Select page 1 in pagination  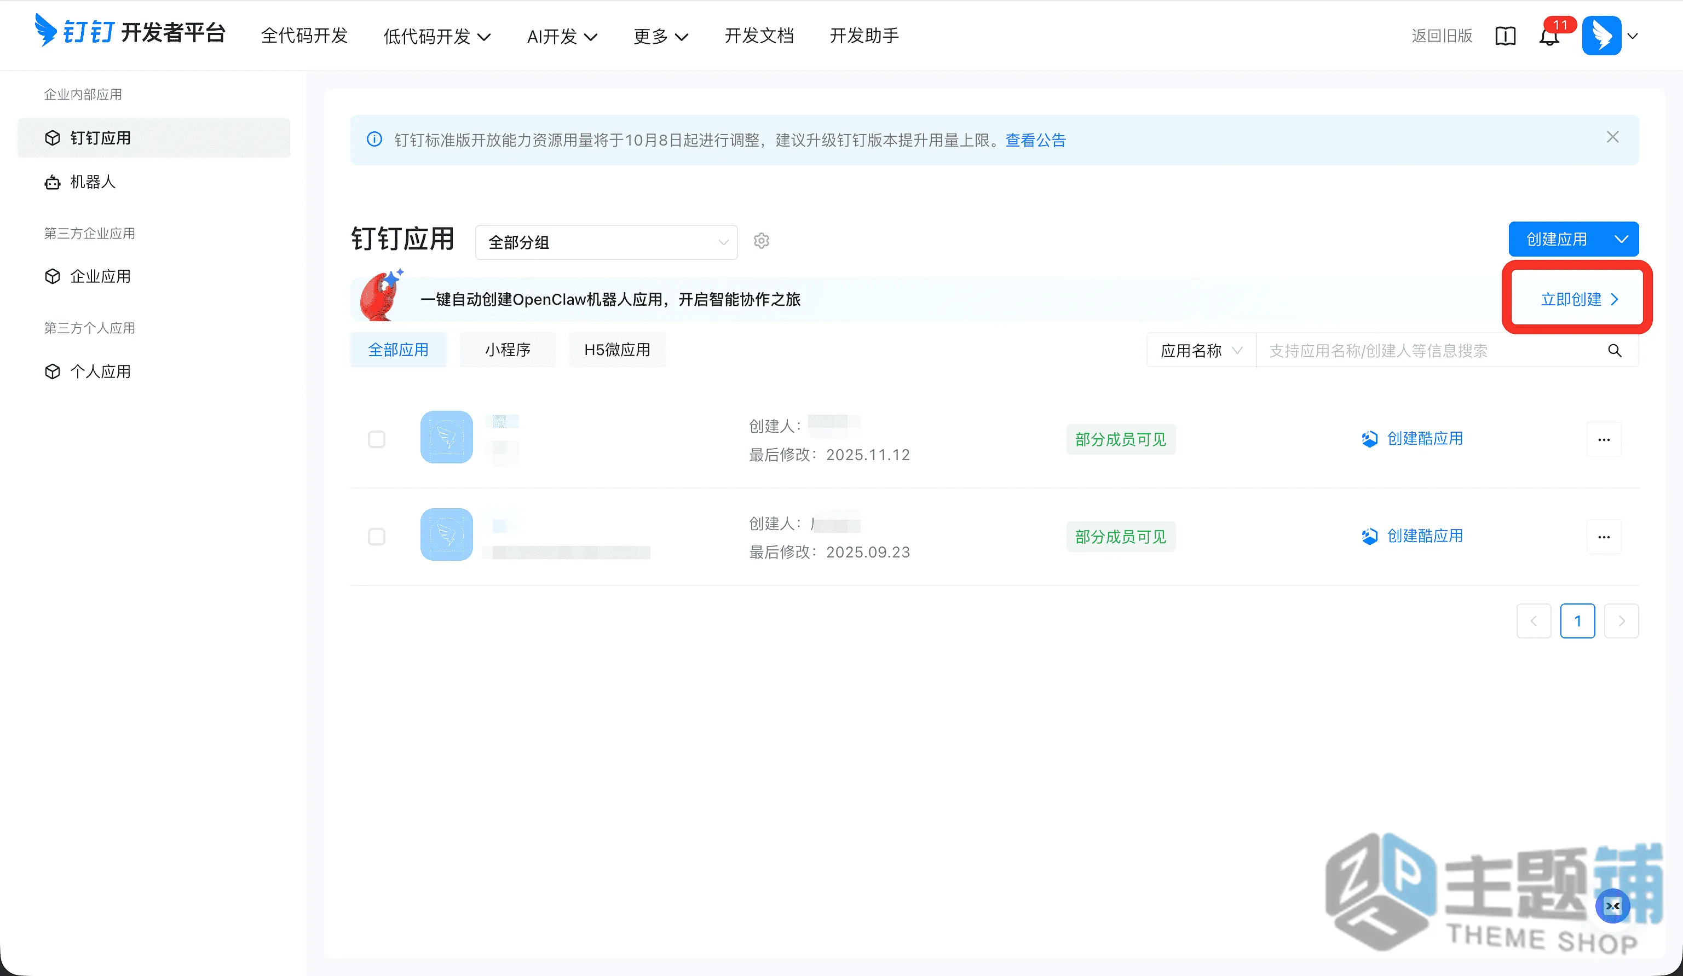pos(1577,621)
